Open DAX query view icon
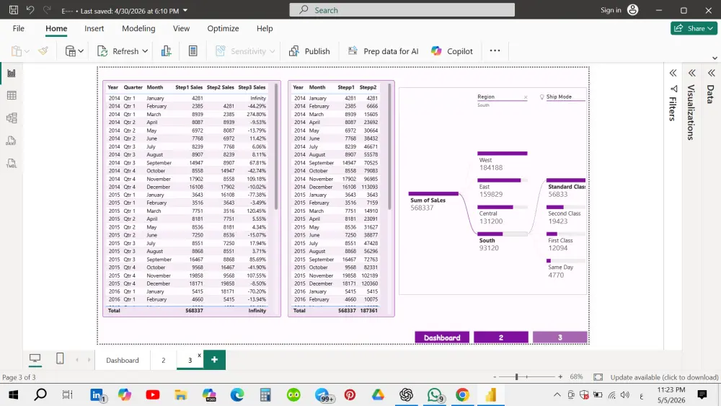 [12, 141]
